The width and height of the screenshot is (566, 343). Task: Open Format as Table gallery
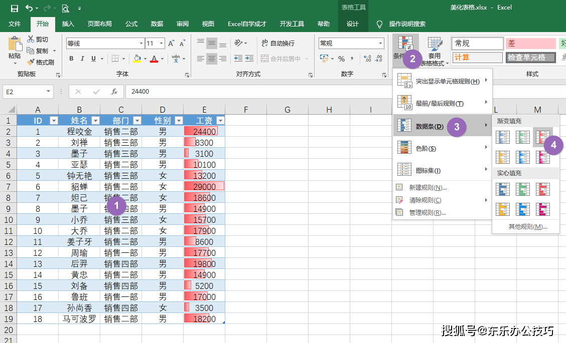(x=435, y=52)
